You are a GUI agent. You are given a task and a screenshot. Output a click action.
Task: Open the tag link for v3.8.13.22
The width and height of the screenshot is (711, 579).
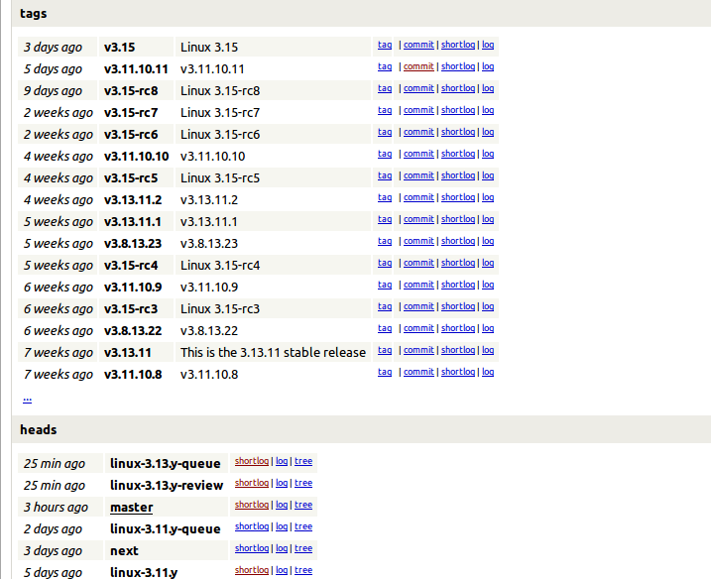click(385, 328)
